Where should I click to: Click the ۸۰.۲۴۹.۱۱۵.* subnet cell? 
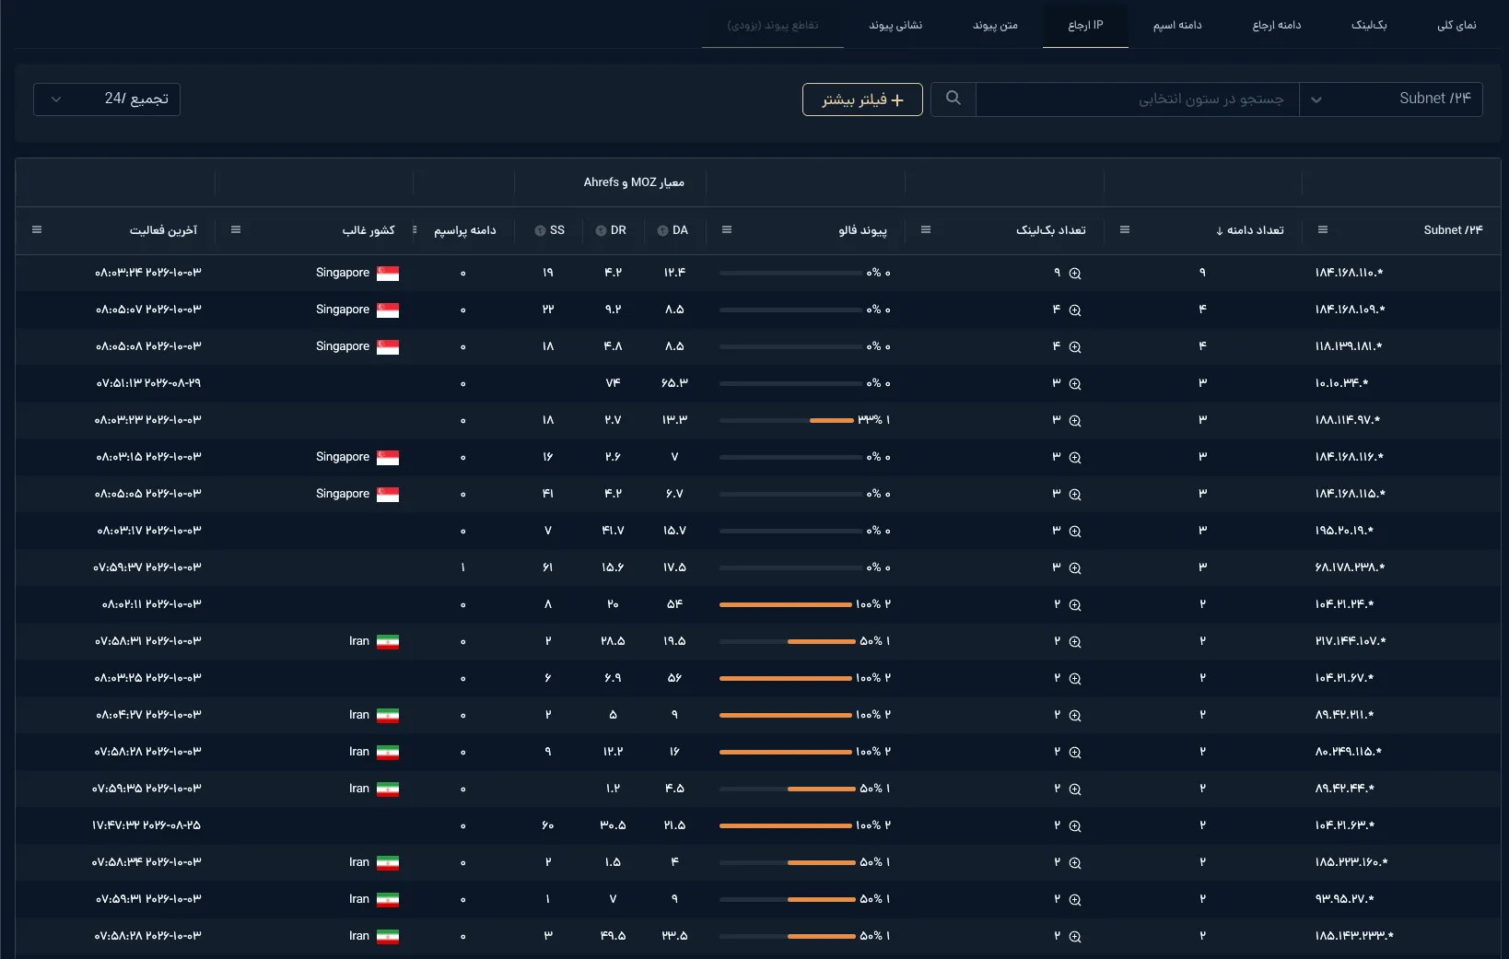click(1349, 752)
